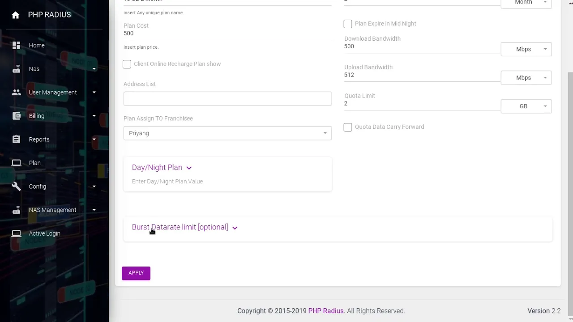Enable Client Online Recharge Plan show checkbox

point(127,64)
